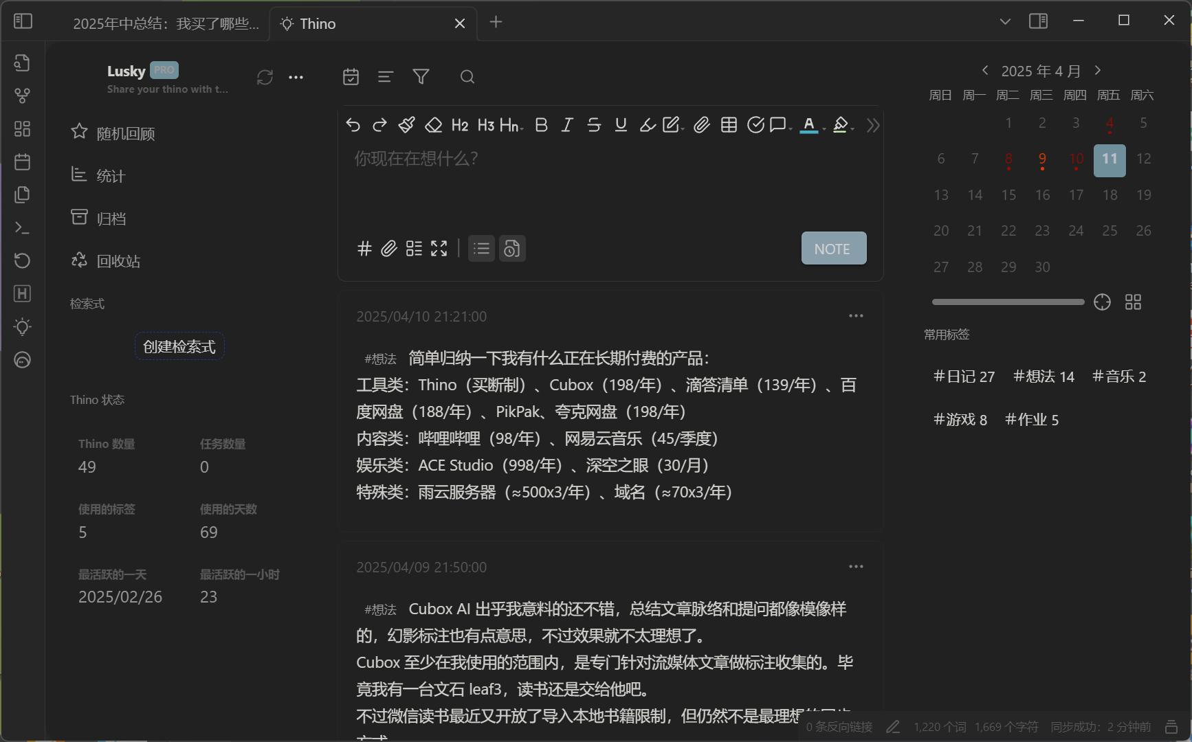Toggle italic formatting
This screenshot has height=742, width=1192.
point(567,125)
